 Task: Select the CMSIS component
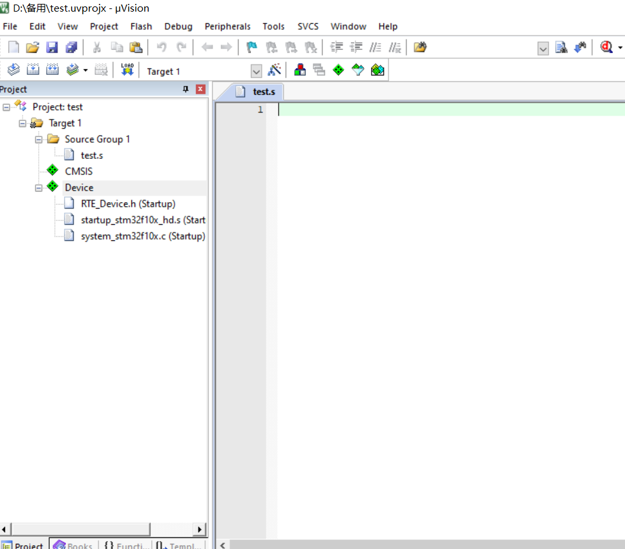point(78,171)
